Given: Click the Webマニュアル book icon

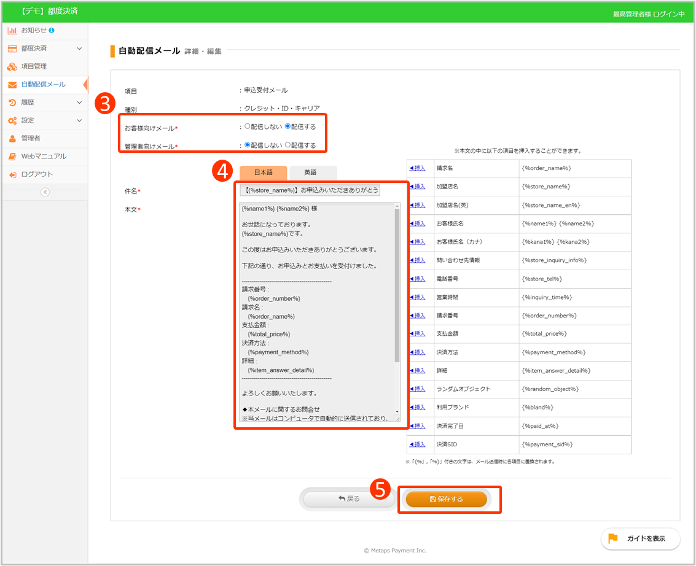Looking at the screenshot, I should [12, 157].
